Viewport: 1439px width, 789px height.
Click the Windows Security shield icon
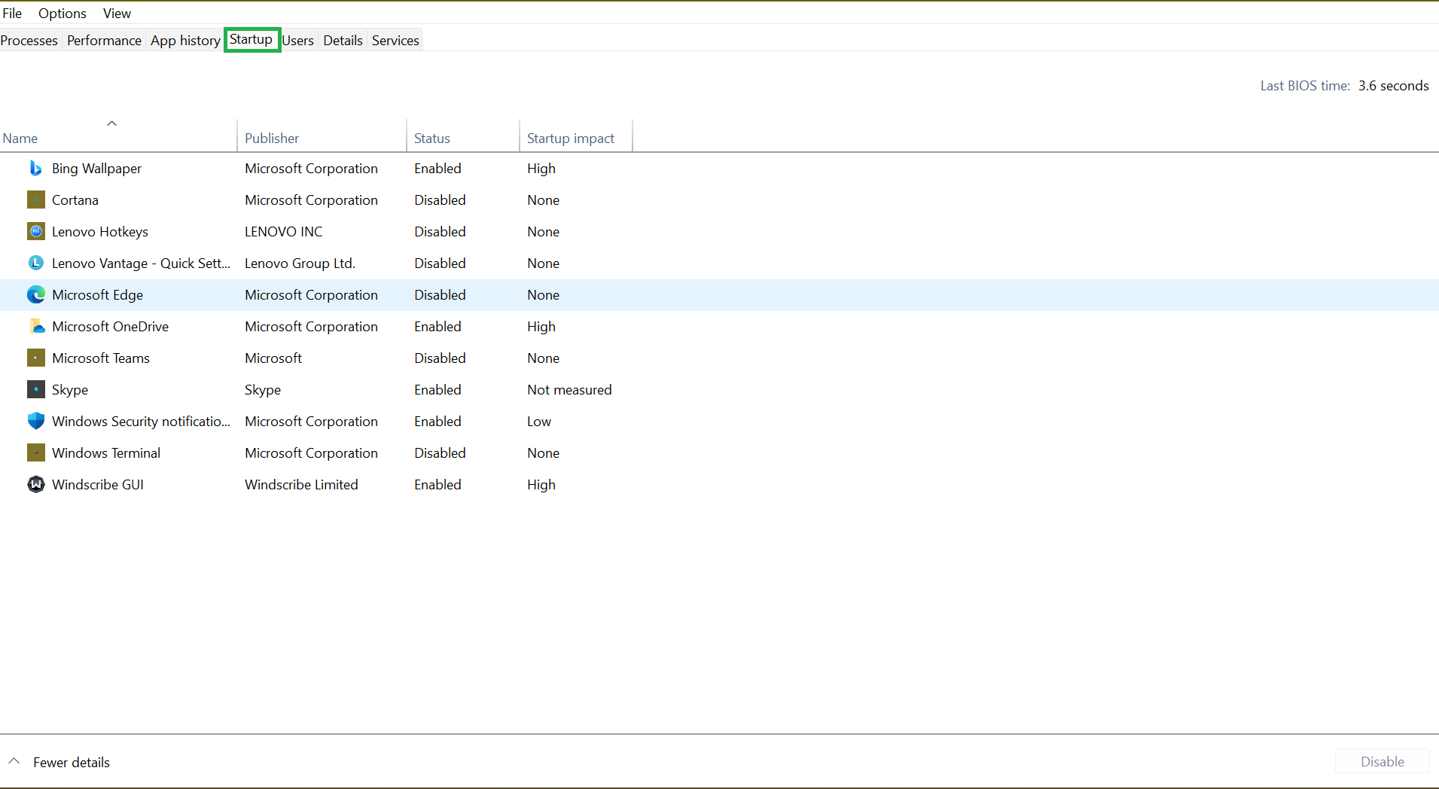pos(35,421)
